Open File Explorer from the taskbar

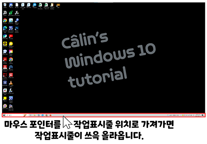34,115
